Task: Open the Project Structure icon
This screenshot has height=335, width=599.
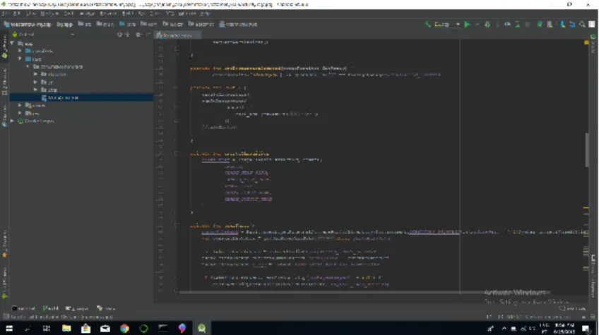Action: coord(572,25)
